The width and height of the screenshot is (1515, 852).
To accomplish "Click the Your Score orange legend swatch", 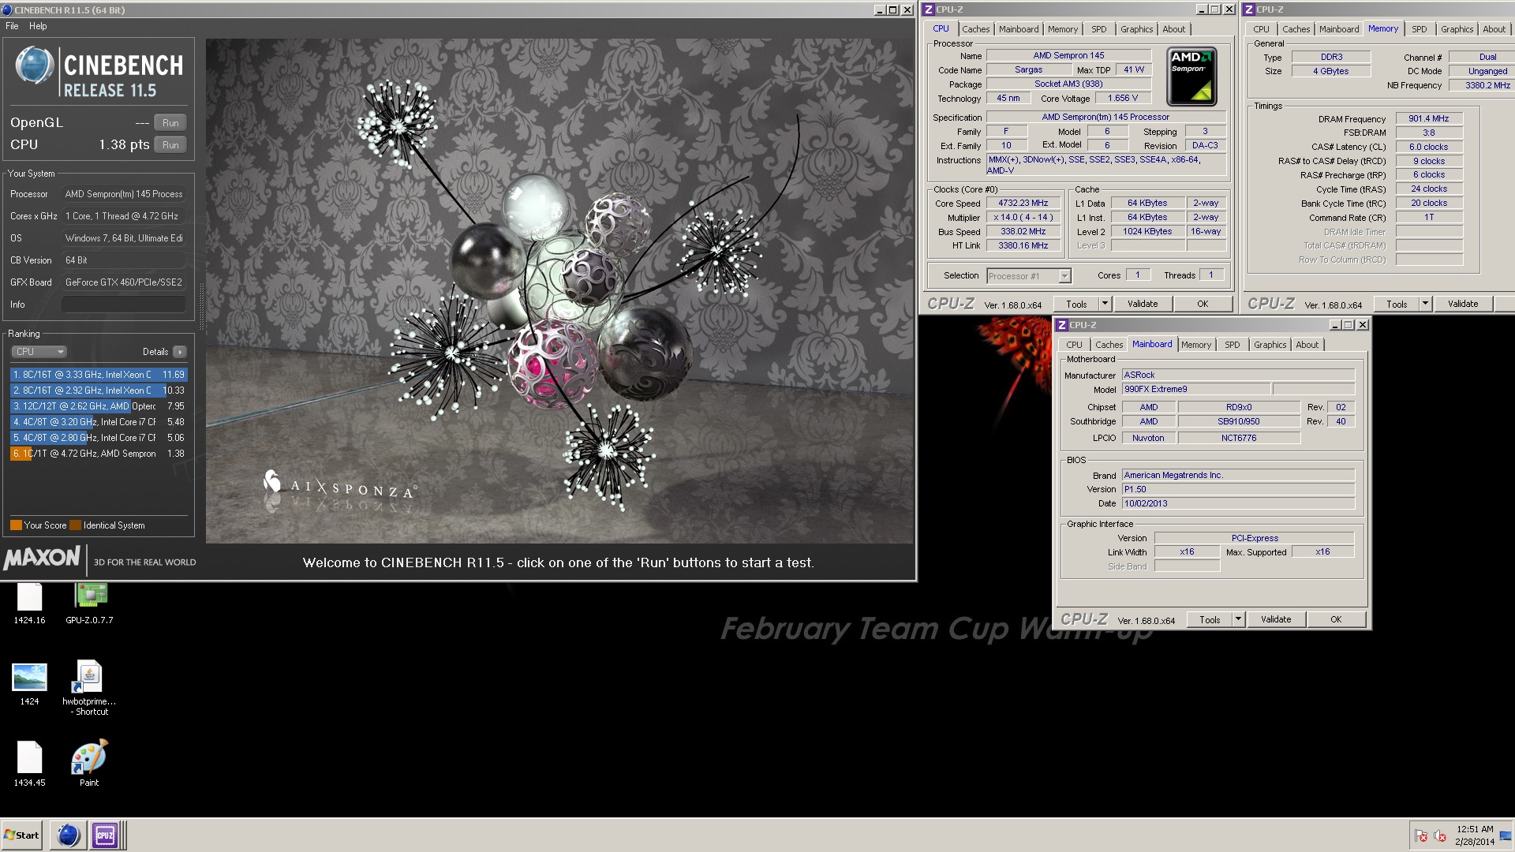I will 16,525.
